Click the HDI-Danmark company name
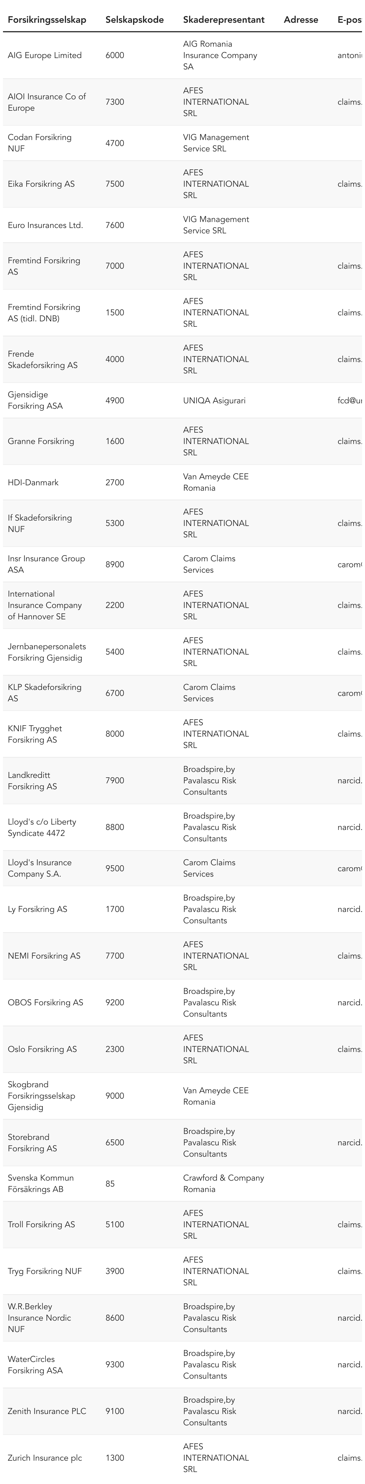This screenshot has height=1484, width=365. (33, 483)
